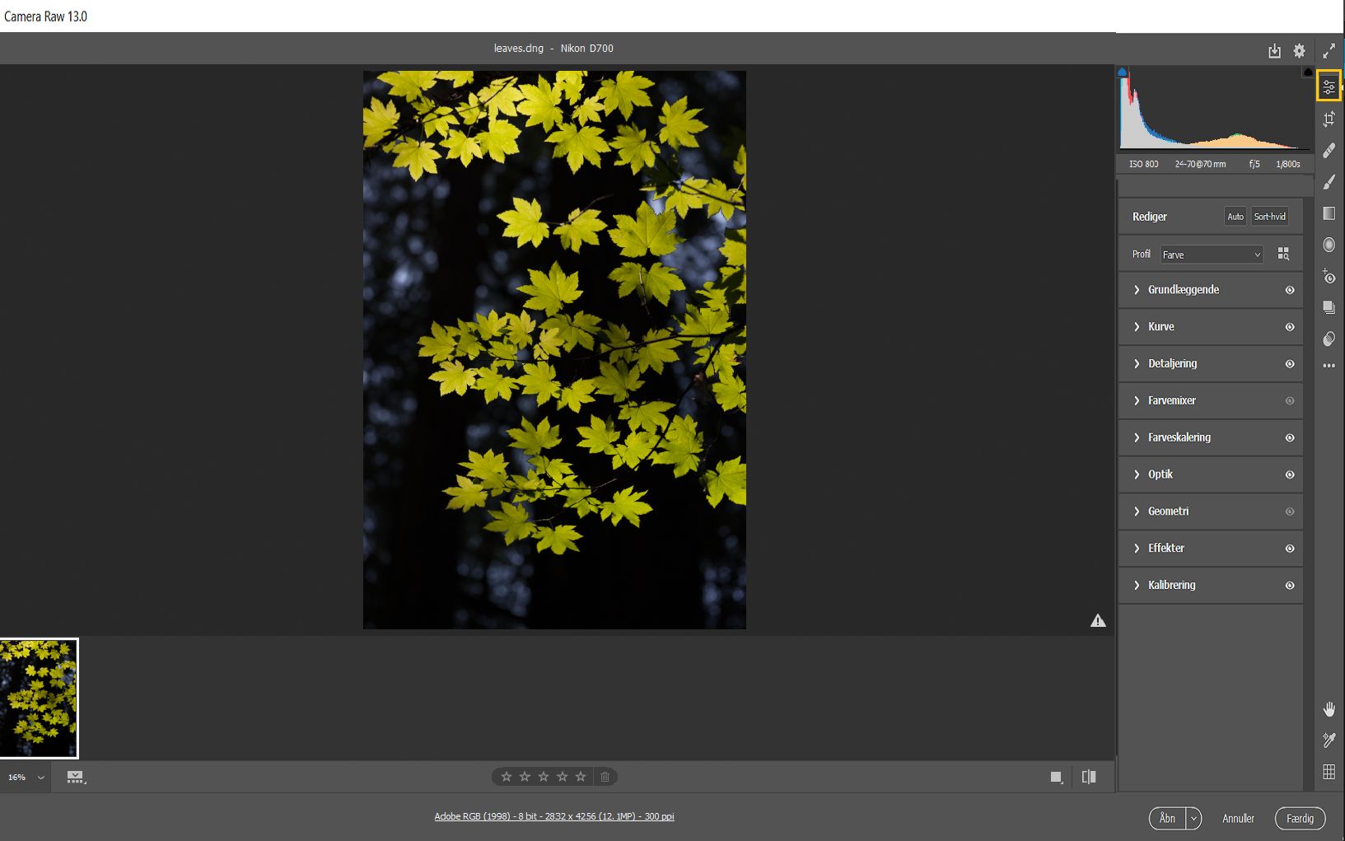1345x841 pixels.
Task: Select the Spot Removal tool
Action: click(1329, 151)
